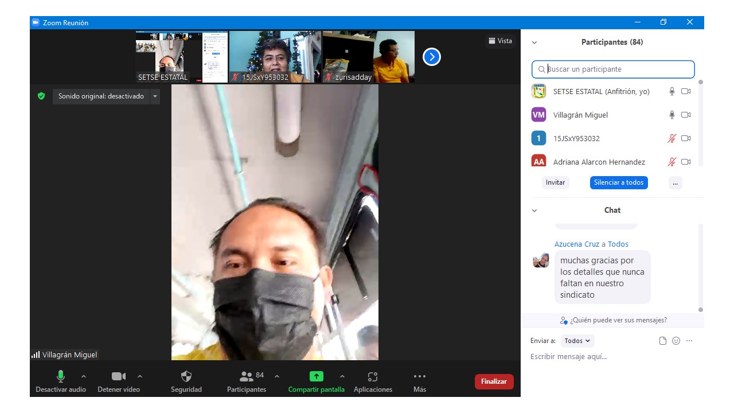Click the emoji icon in chat
The image size is (734, 413).
(676, 341)
